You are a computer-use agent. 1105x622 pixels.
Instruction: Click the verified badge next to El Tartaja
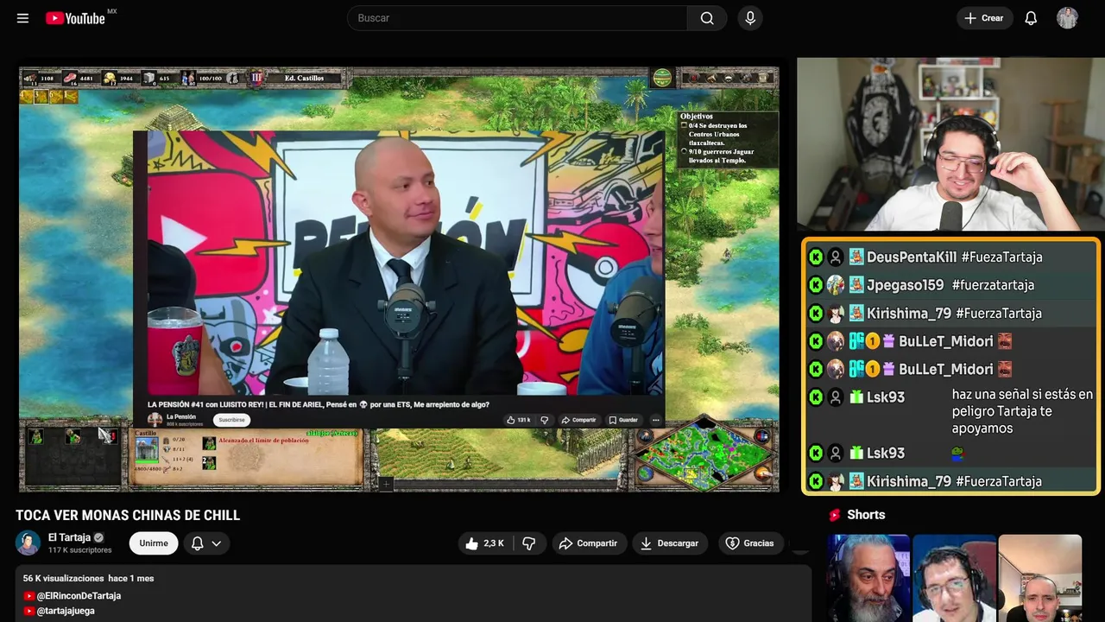tap(98, 537)
